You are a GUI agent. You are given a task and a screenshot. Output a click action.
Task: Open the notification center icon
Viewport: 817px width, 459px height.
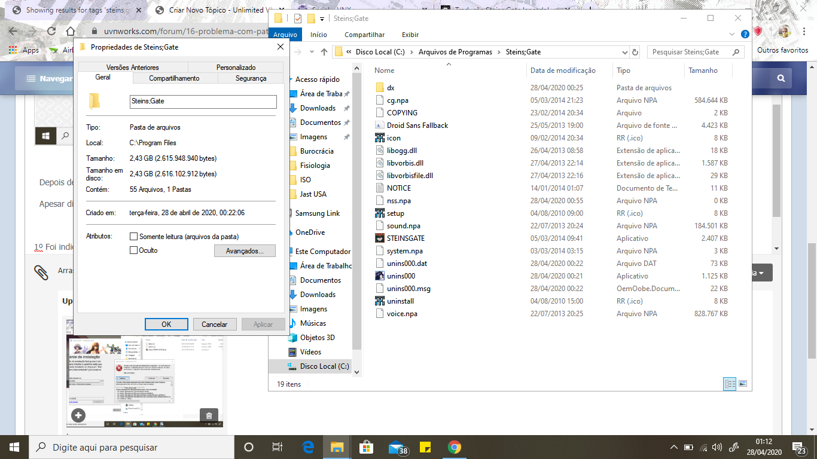point(800,447)
